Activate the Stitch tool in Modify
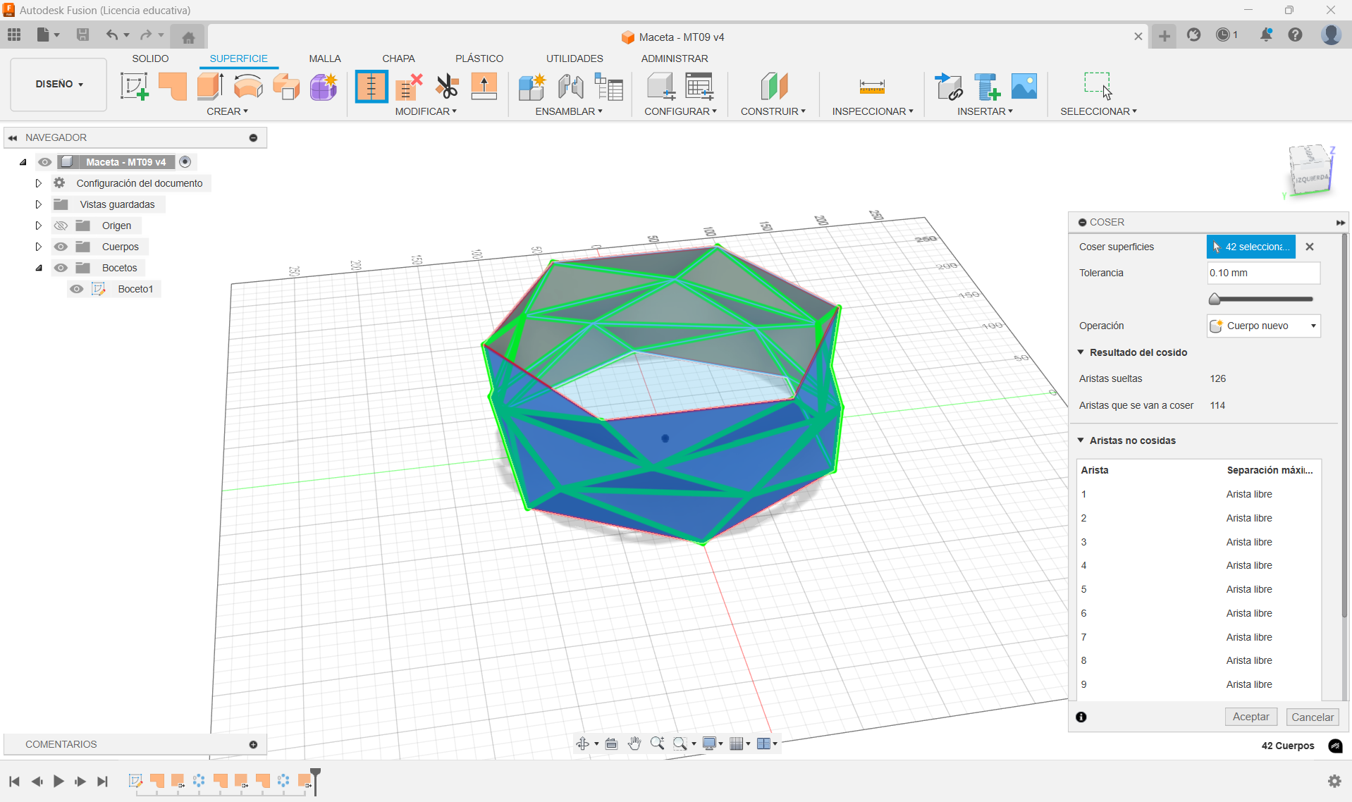The height and width of the screenshot is (802, 1352). point(371,87)
